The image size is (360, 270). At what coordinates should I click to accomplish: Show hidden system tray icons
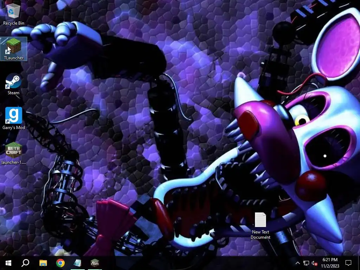pos(297,263)
